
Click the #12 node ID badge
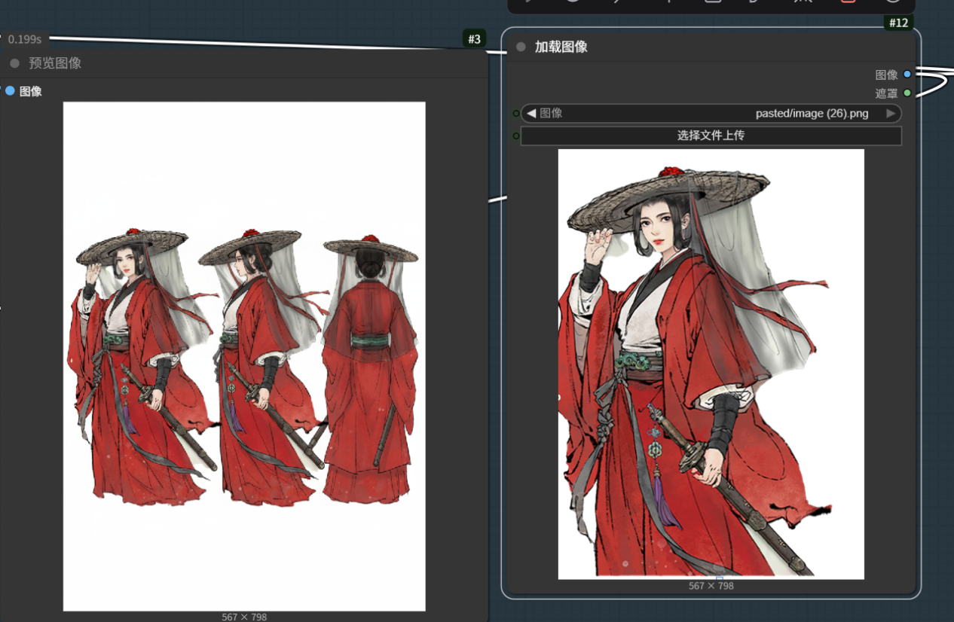[898, 23]
